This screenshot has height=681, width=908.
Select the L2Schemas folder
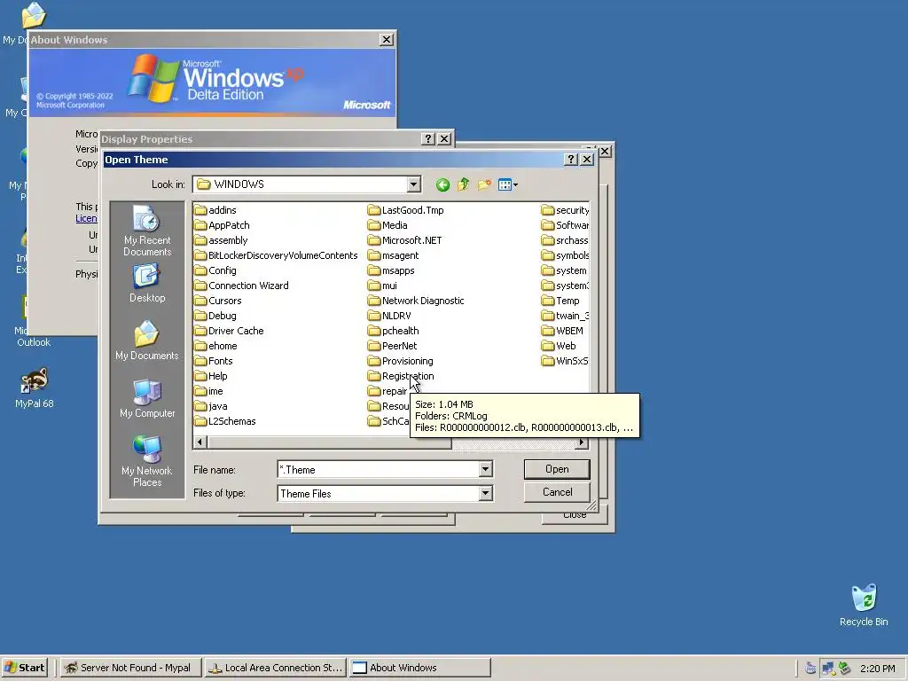[225, 421]
